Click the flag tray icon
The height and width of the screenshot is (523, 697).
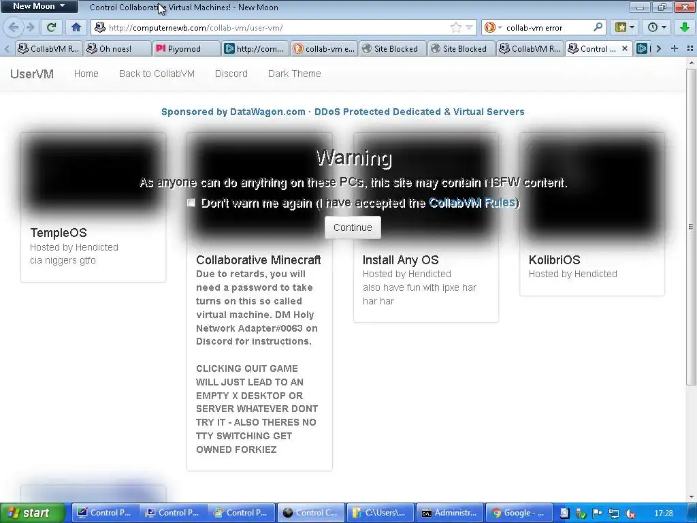tap(597, 513)
